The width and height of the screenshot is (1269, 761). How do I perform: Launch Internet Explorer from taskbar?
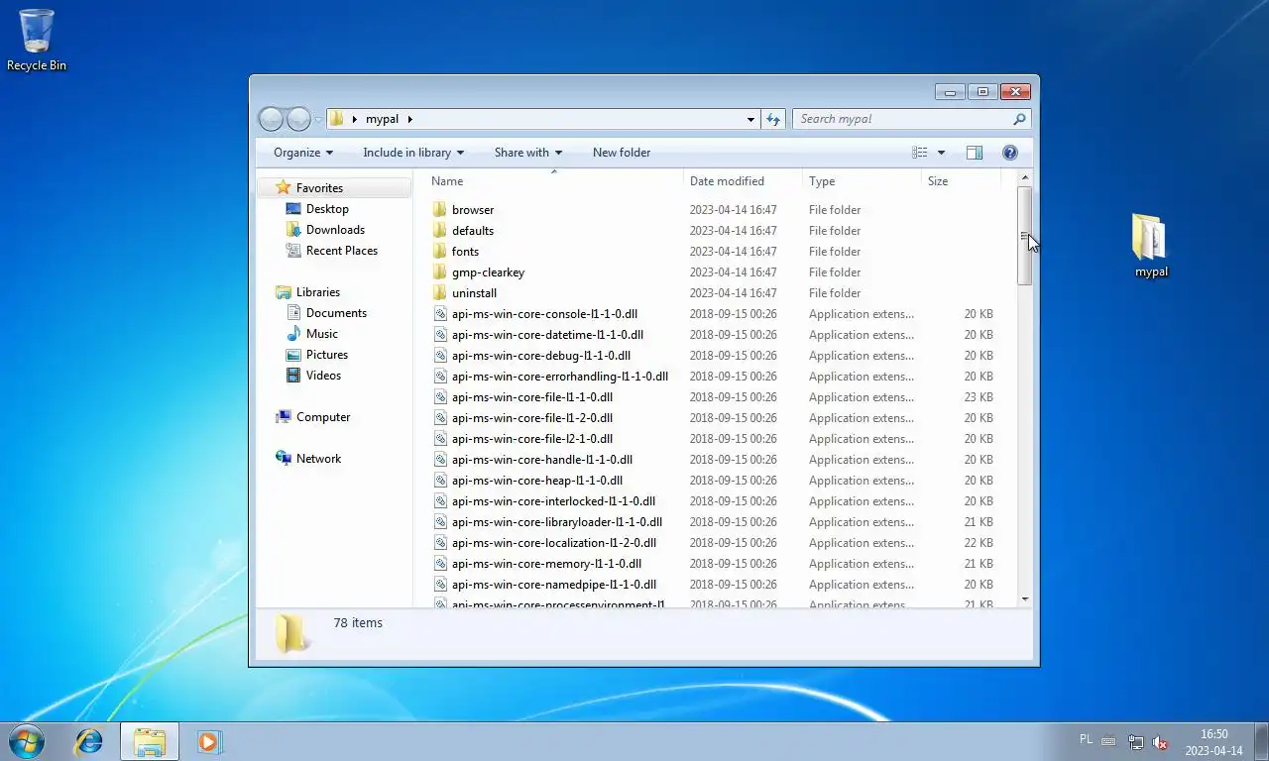click(89, 741)
